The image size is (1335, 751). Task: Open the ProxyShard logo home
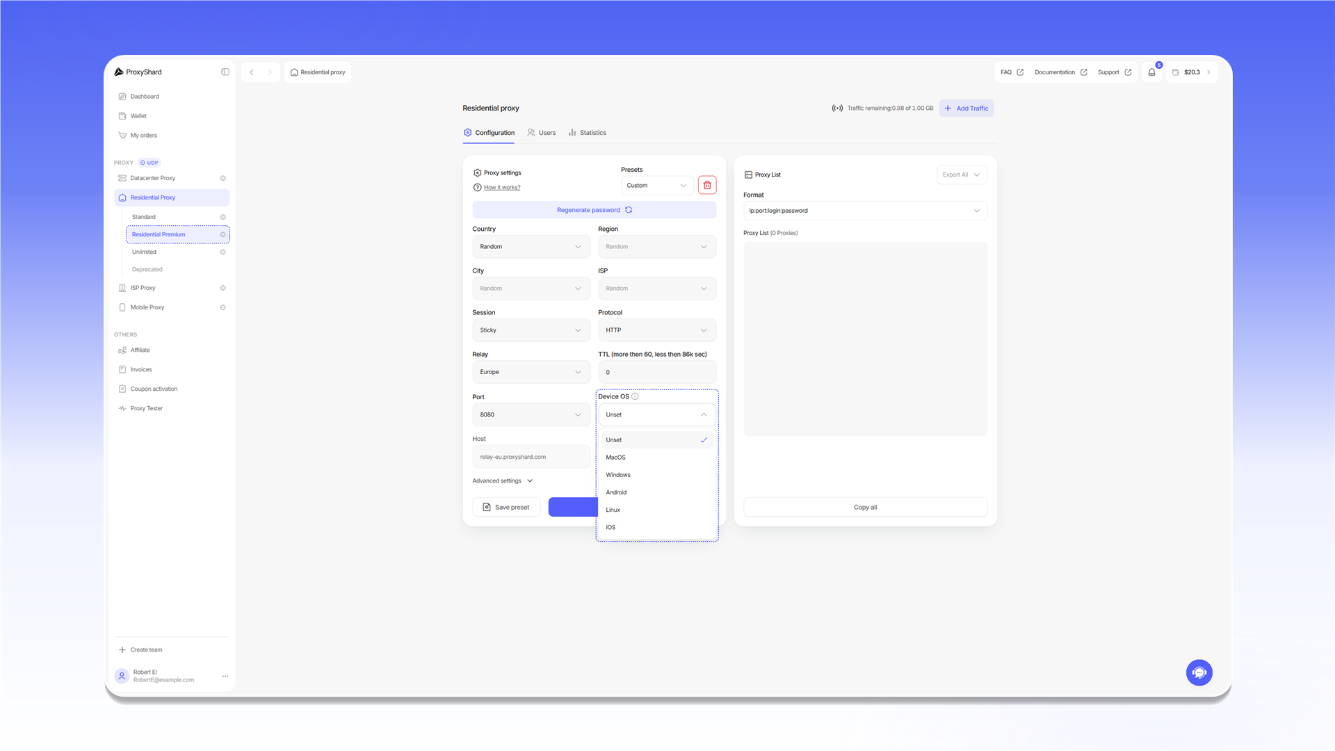(x=138, y=72)
